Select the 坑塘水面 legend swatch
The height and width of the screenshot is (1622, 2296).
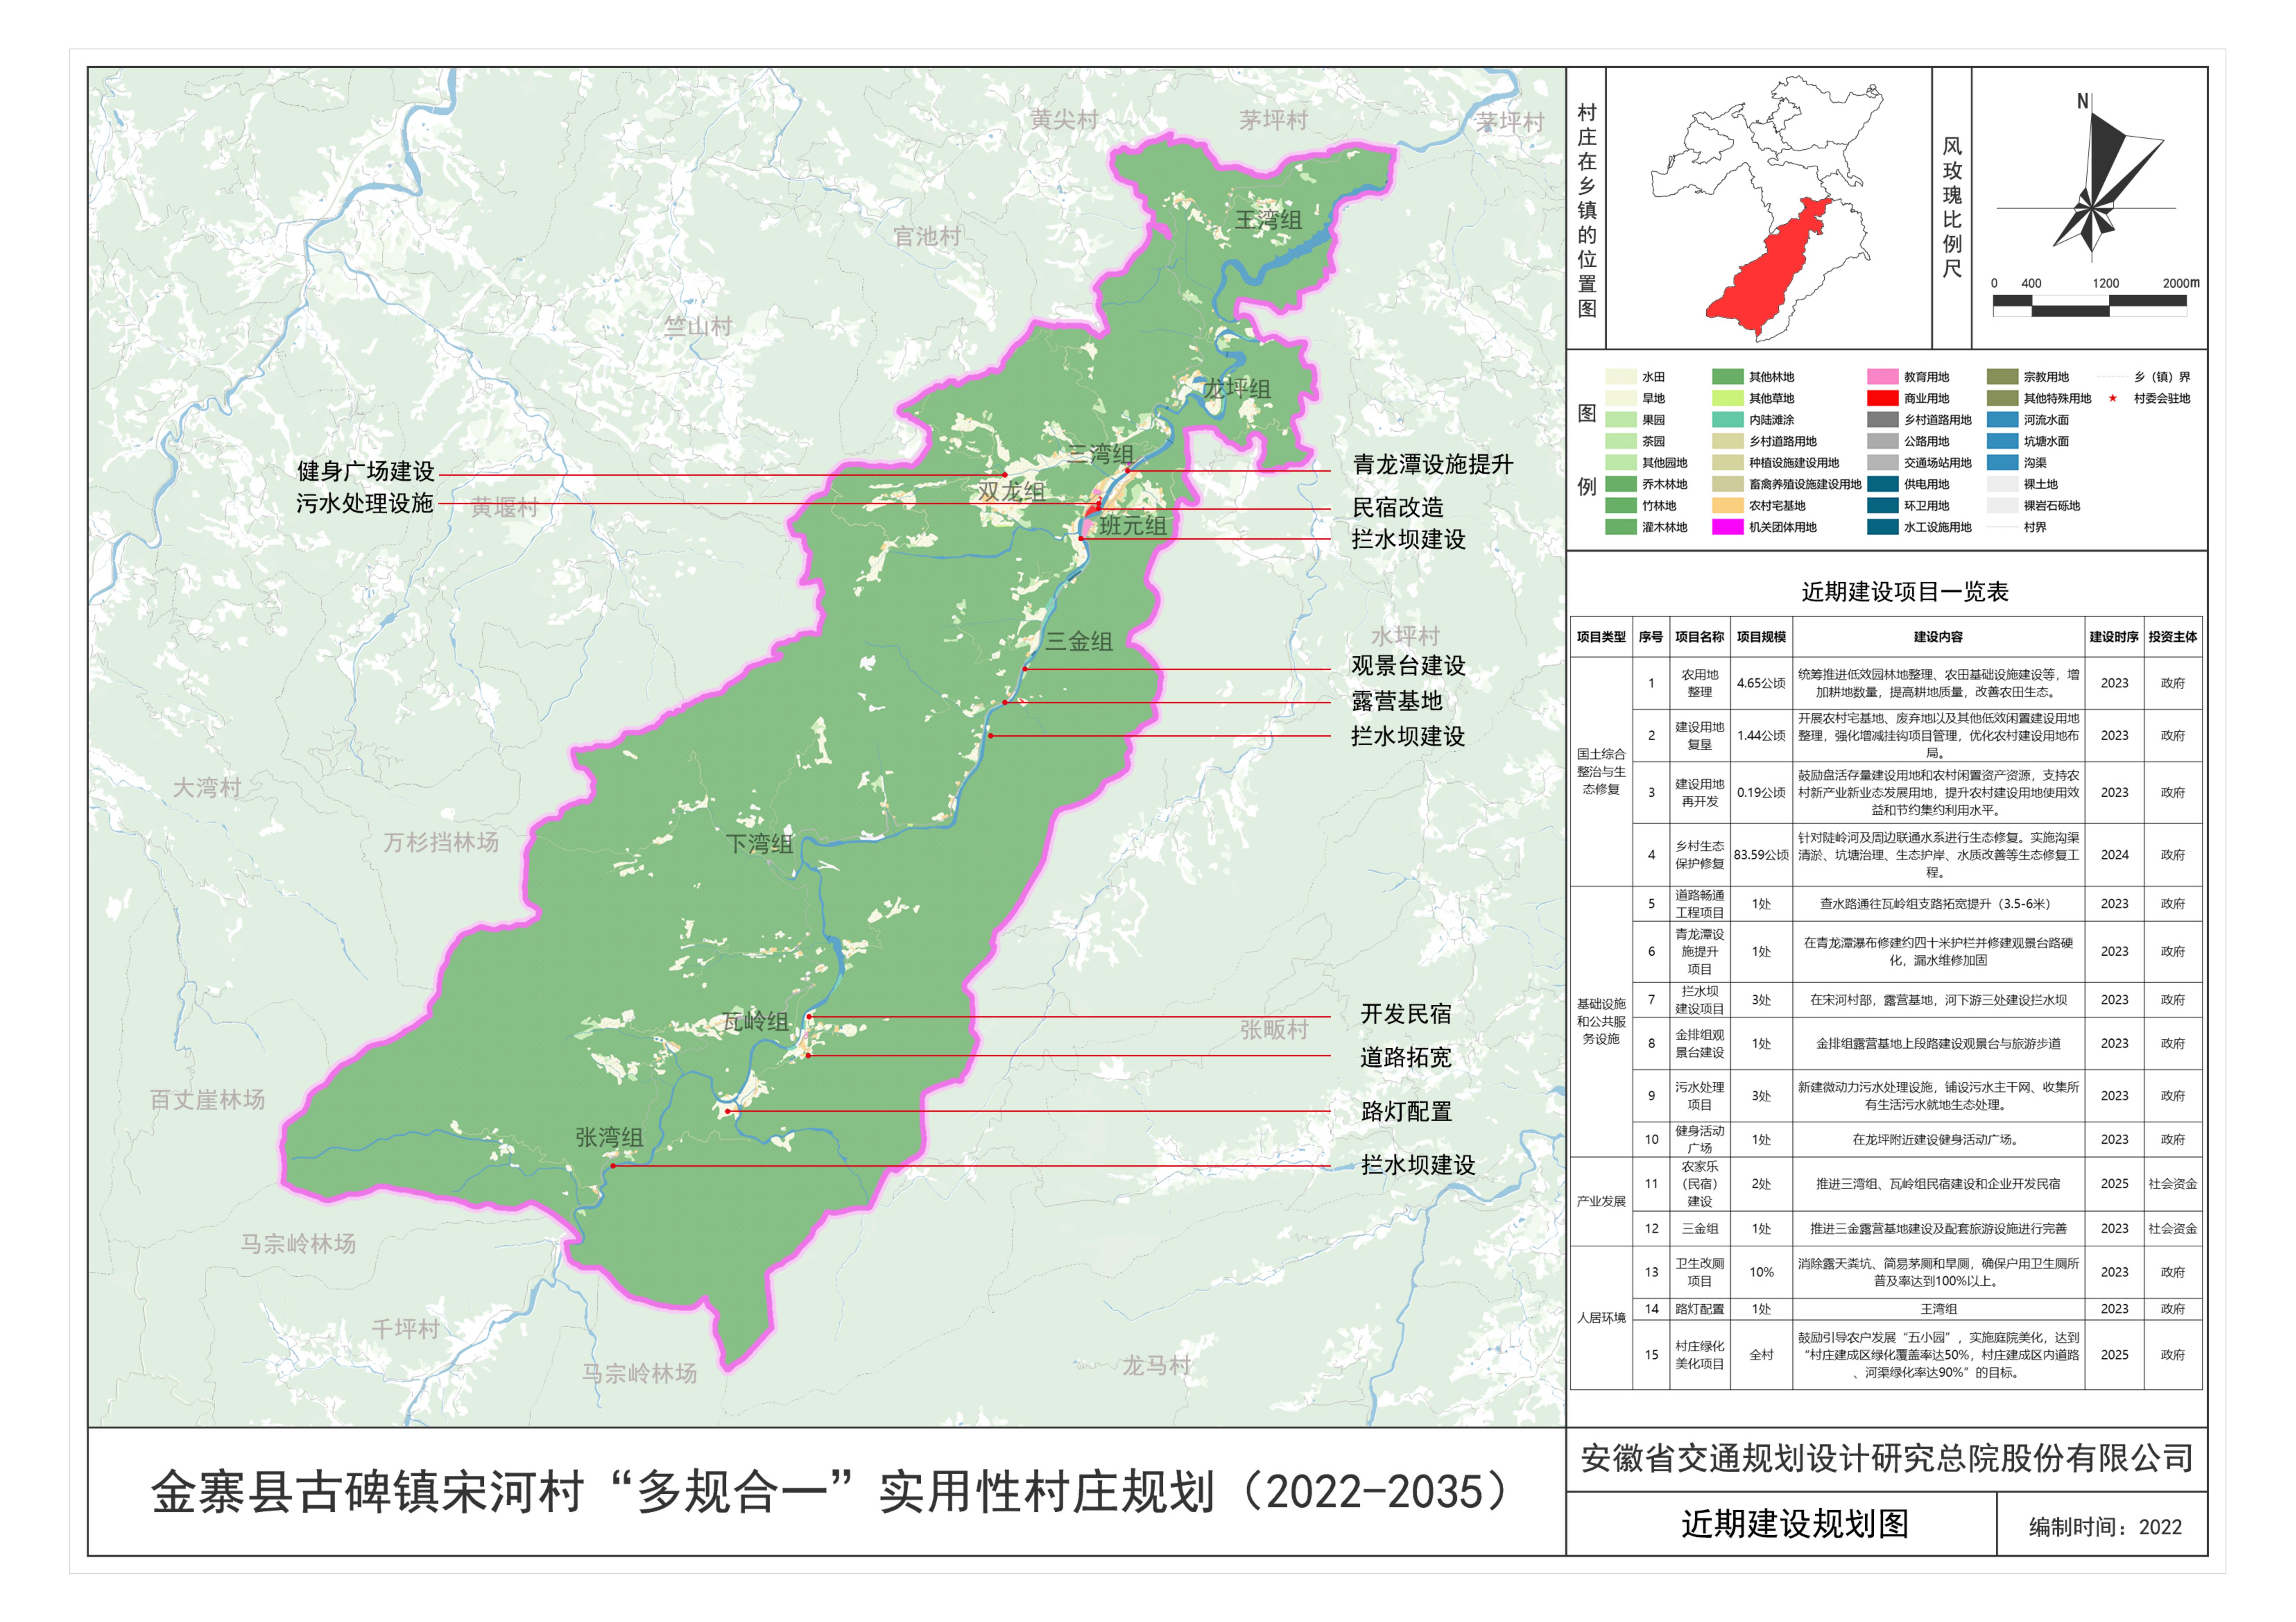tap(2003, 441)
